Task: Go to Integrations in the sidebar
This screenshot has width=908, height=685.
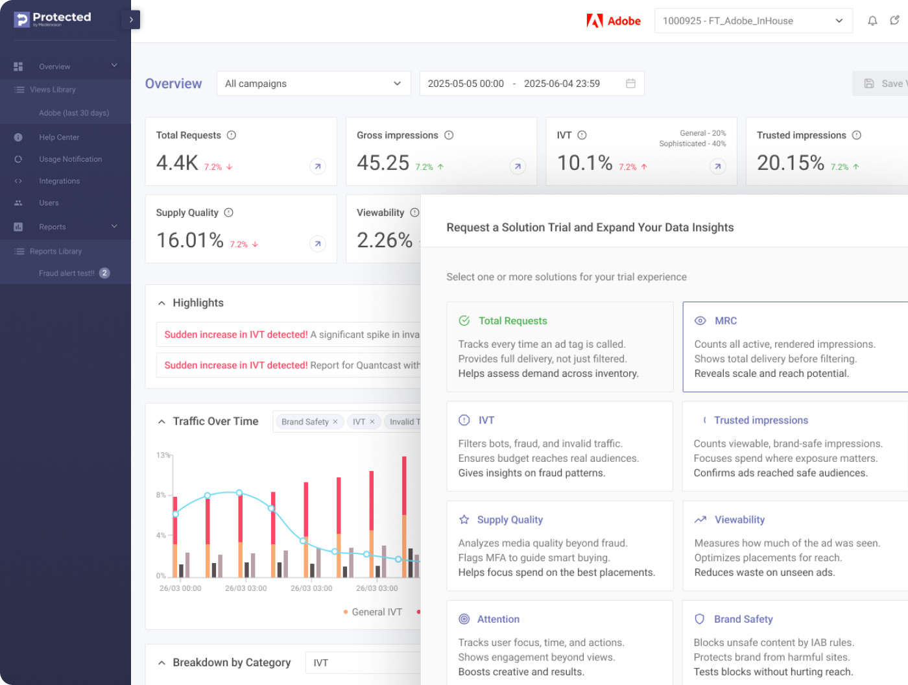Action: tap(59, 181)
